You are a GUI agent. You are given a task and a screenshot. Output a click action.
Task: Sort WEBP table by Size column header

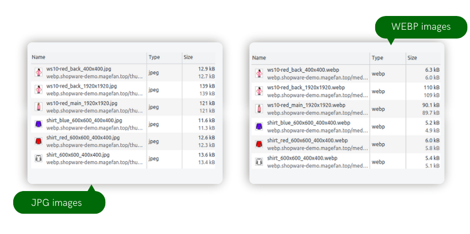coord(412,58)
